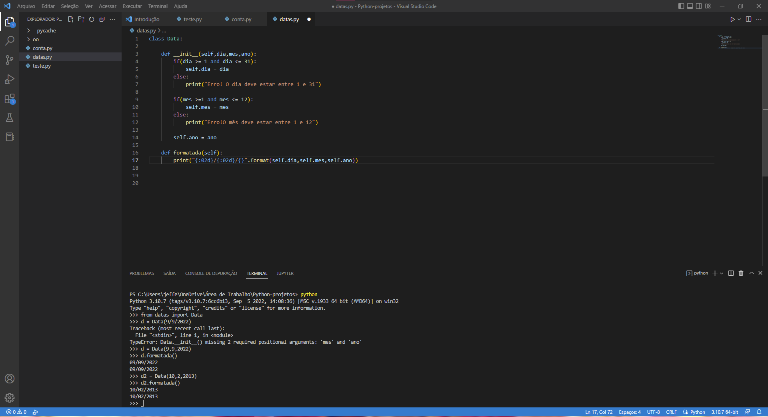The height and width of the screenshot is (417, 768).
Task: Click the Ln 17, Col 72 status item
Action: [x=599, y=412]
